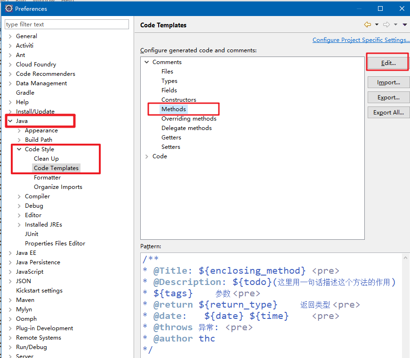Select Overriding methods template
The image size is (410, 358).
pos(189,119)
